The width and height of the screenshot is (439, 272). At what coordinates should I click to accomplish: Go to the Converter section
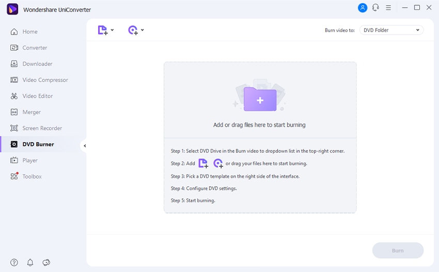(x=35, y=48)
